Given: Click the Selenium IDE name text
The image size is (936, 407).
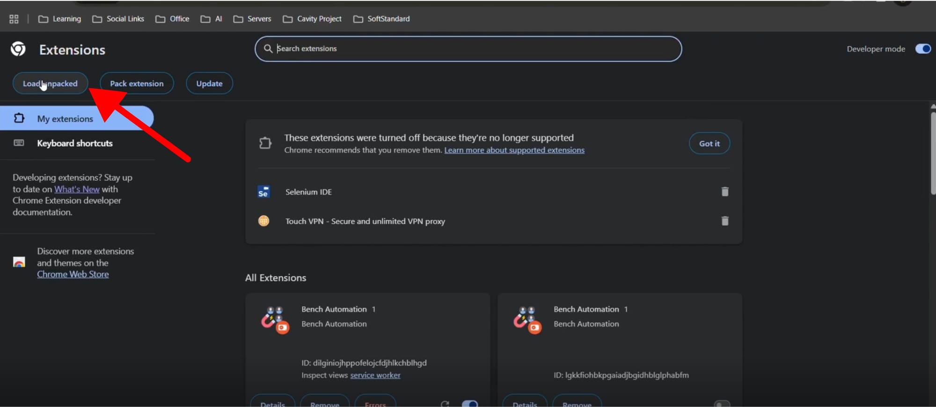Looking at the screenshot, I should click(x=308, y=192).
